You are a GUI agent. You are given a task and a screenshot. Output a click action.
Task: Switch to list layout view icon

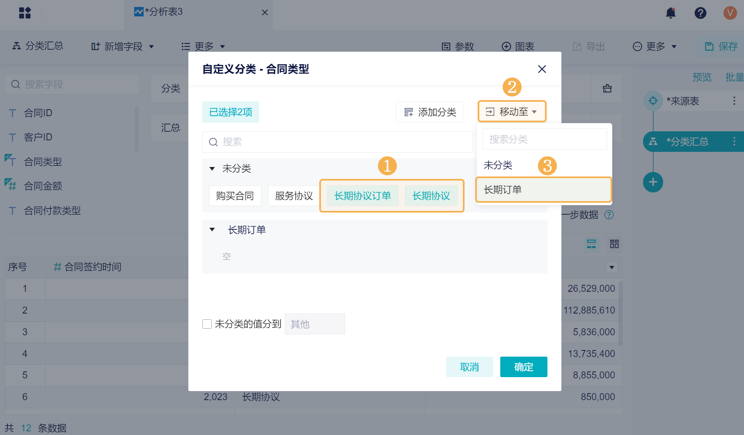pyautogui.click(x=591, y=244)
